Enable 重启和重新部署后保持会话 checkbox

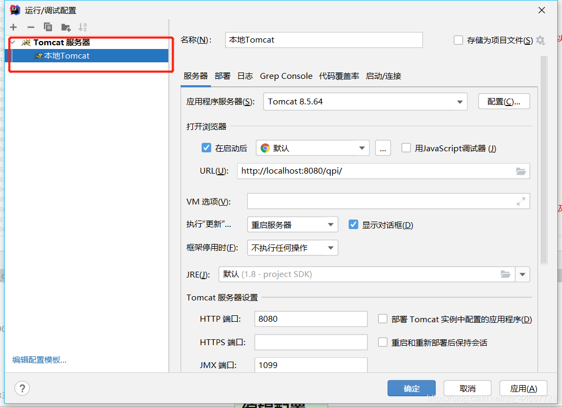[x=383, y=342]
